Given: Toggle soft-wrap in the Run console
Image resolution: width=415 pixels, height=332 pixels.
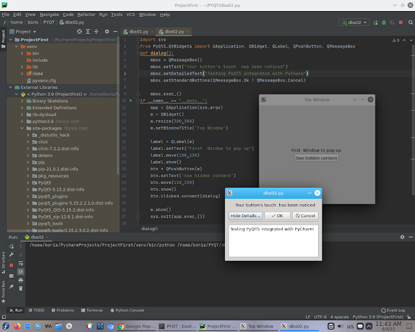Looking at the screenshot, I should pos(21,264).
